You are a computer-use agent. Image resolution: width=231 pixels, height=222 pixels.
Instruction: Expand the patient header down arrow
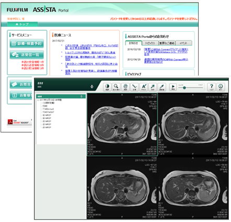92,87
